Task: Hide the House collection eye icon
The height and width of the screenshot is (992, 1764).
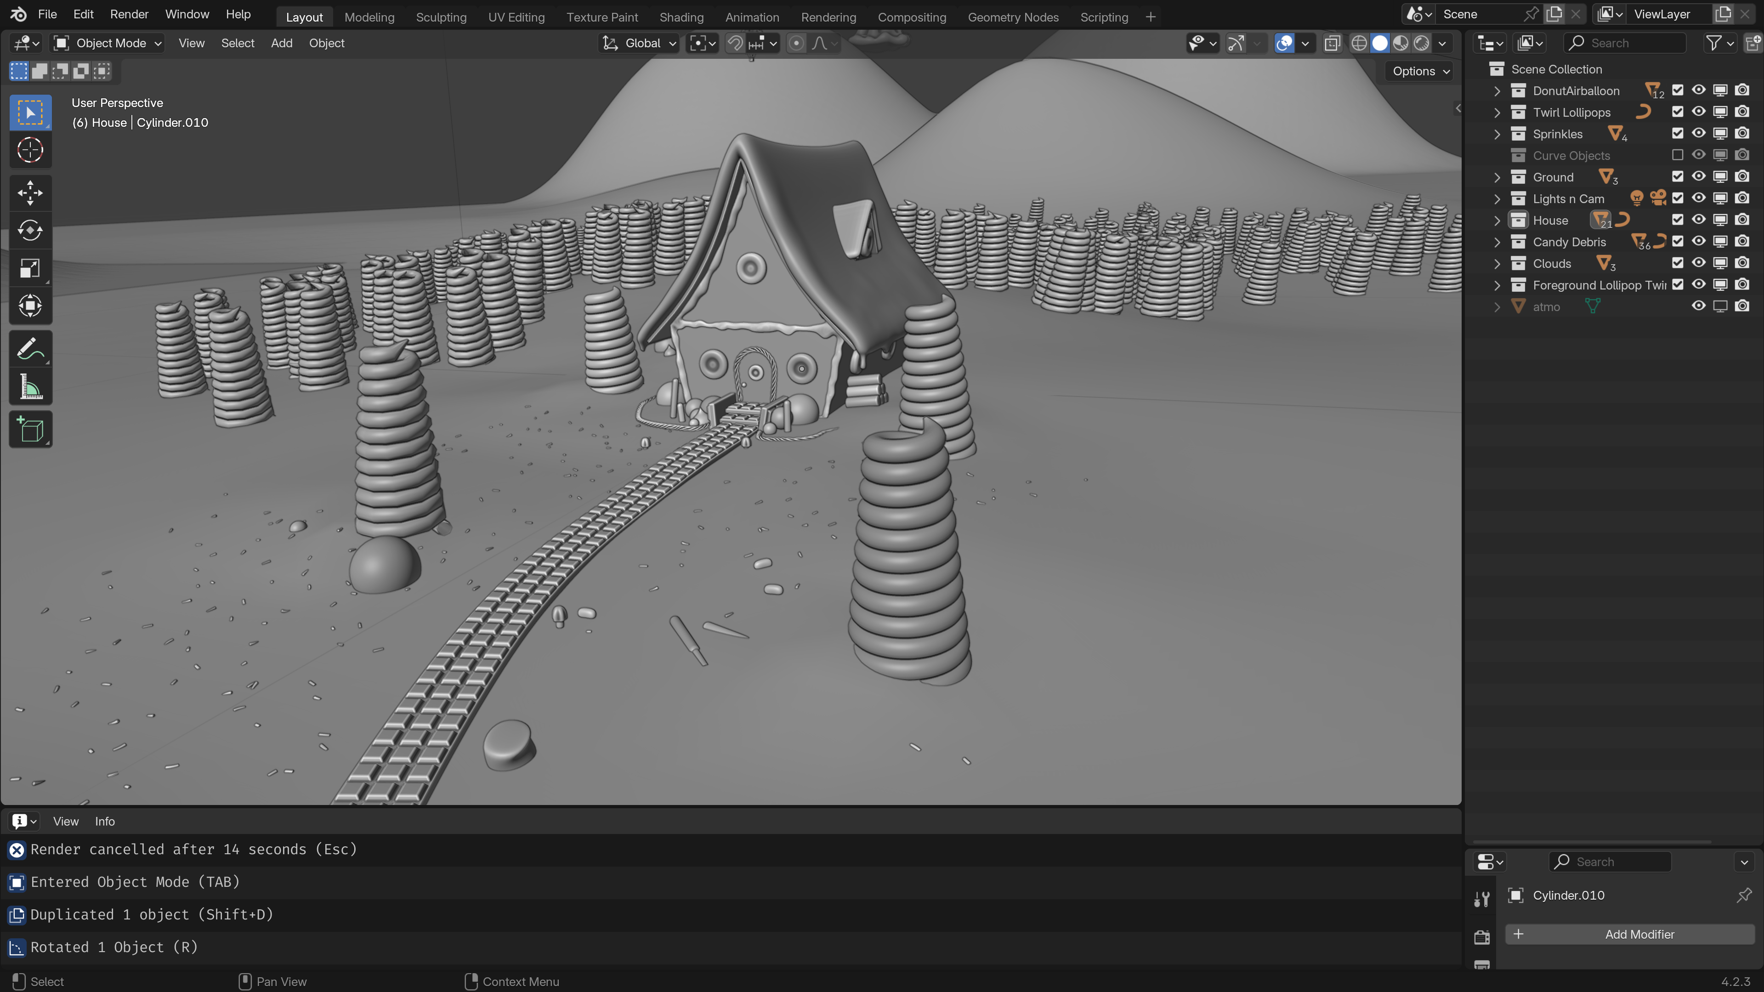Action: (1698, 220)
